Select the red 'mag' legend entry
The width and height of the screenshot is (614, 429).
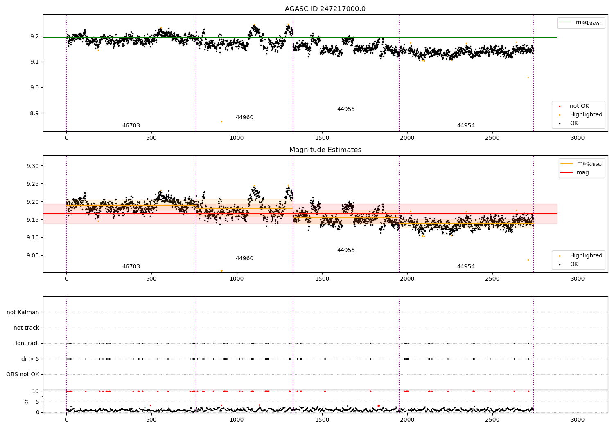(575, 173)
